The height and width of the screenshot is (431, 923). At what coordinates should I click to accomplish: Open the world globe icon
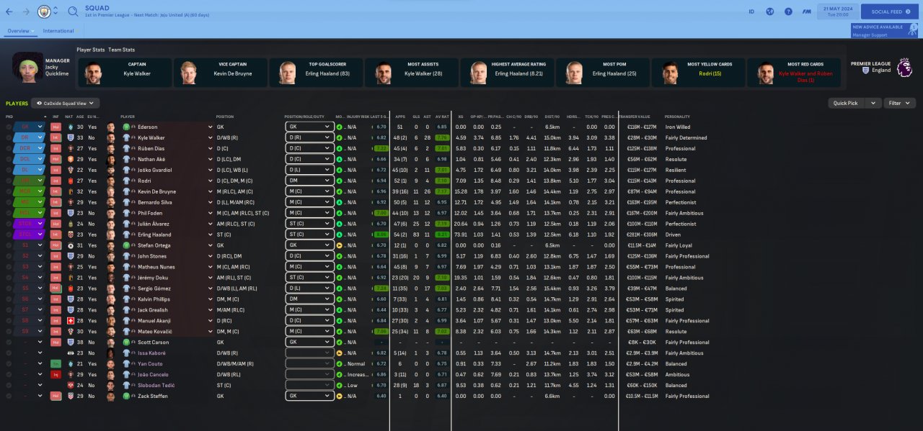pyautogui.click(x=769, y=12)
